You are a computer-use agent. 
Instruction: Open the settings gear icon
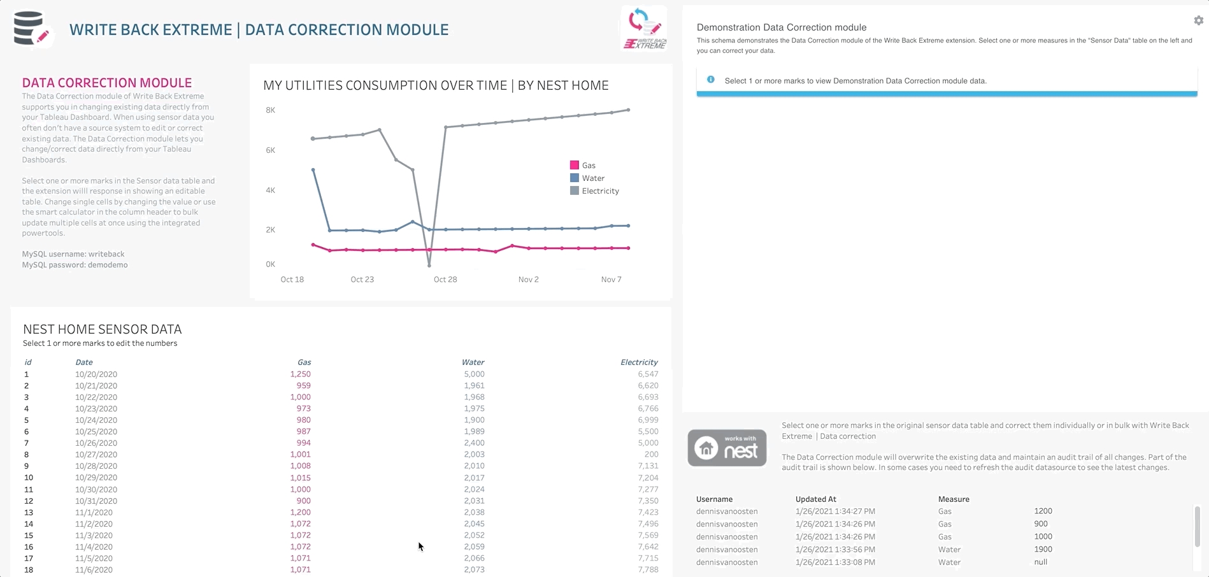tap(1198, 20)
